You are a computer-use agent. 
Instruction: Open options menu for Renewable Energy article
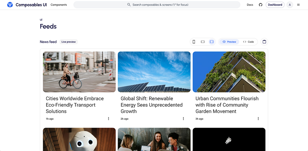coord(183,119)
